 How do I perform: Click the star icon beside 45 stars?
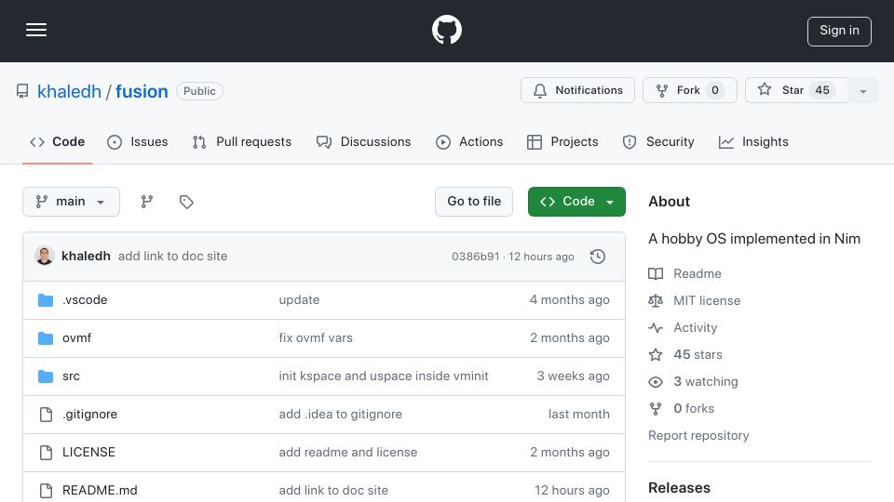point(656,354)
